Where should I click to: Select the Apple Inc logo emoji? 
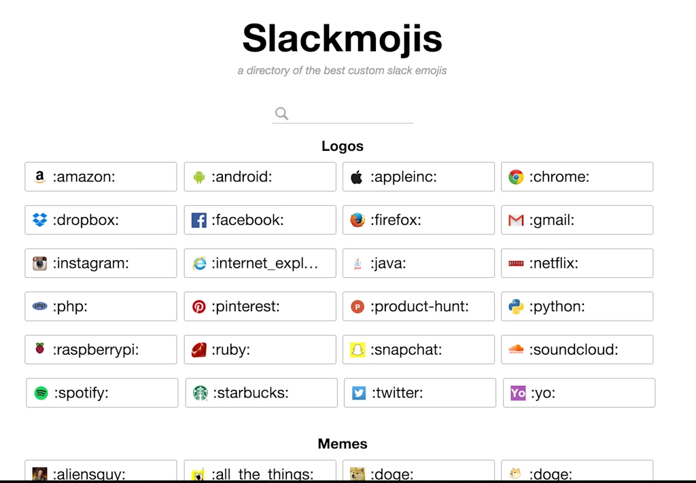pos(357,177)
